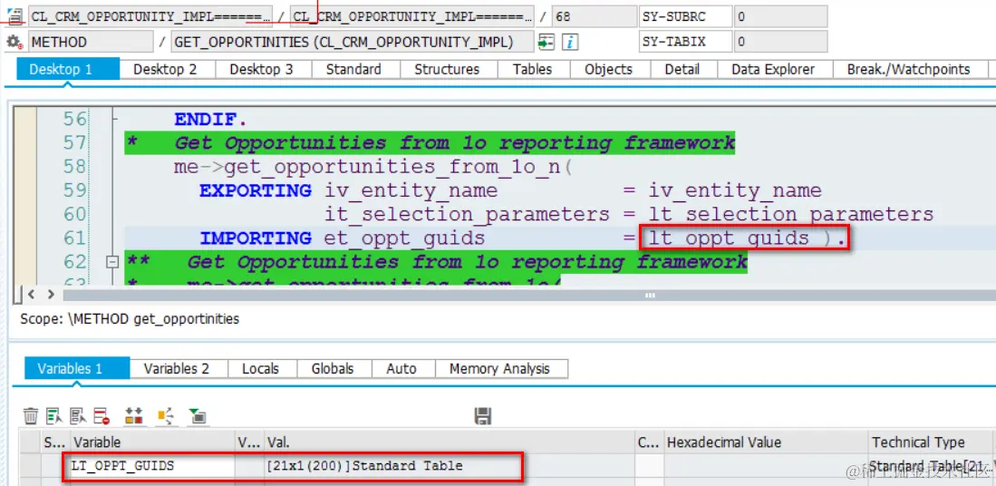
Task: Click line number 58 in the gutter
Action: click(74, 167)
